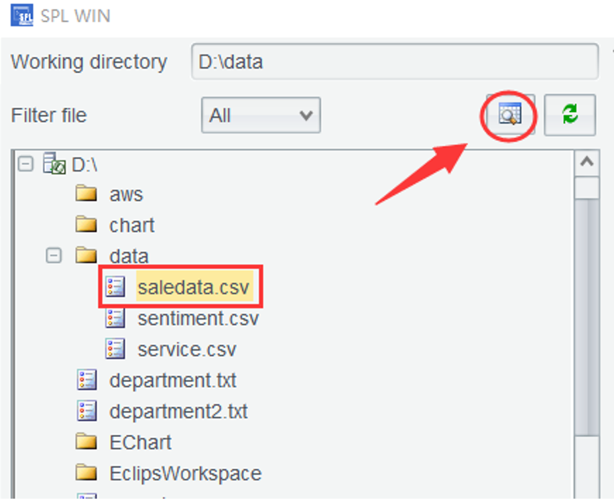Click the sentiment.csv file icon
614x500 pixels.
tap(116, 318)
